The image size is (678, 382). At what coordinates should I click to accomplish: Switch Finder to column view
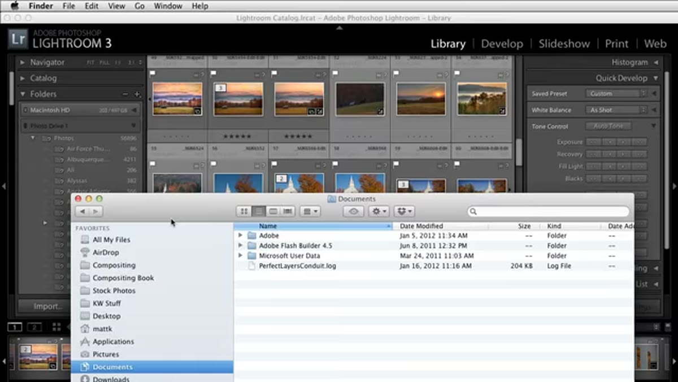click(x=273, y=211)
